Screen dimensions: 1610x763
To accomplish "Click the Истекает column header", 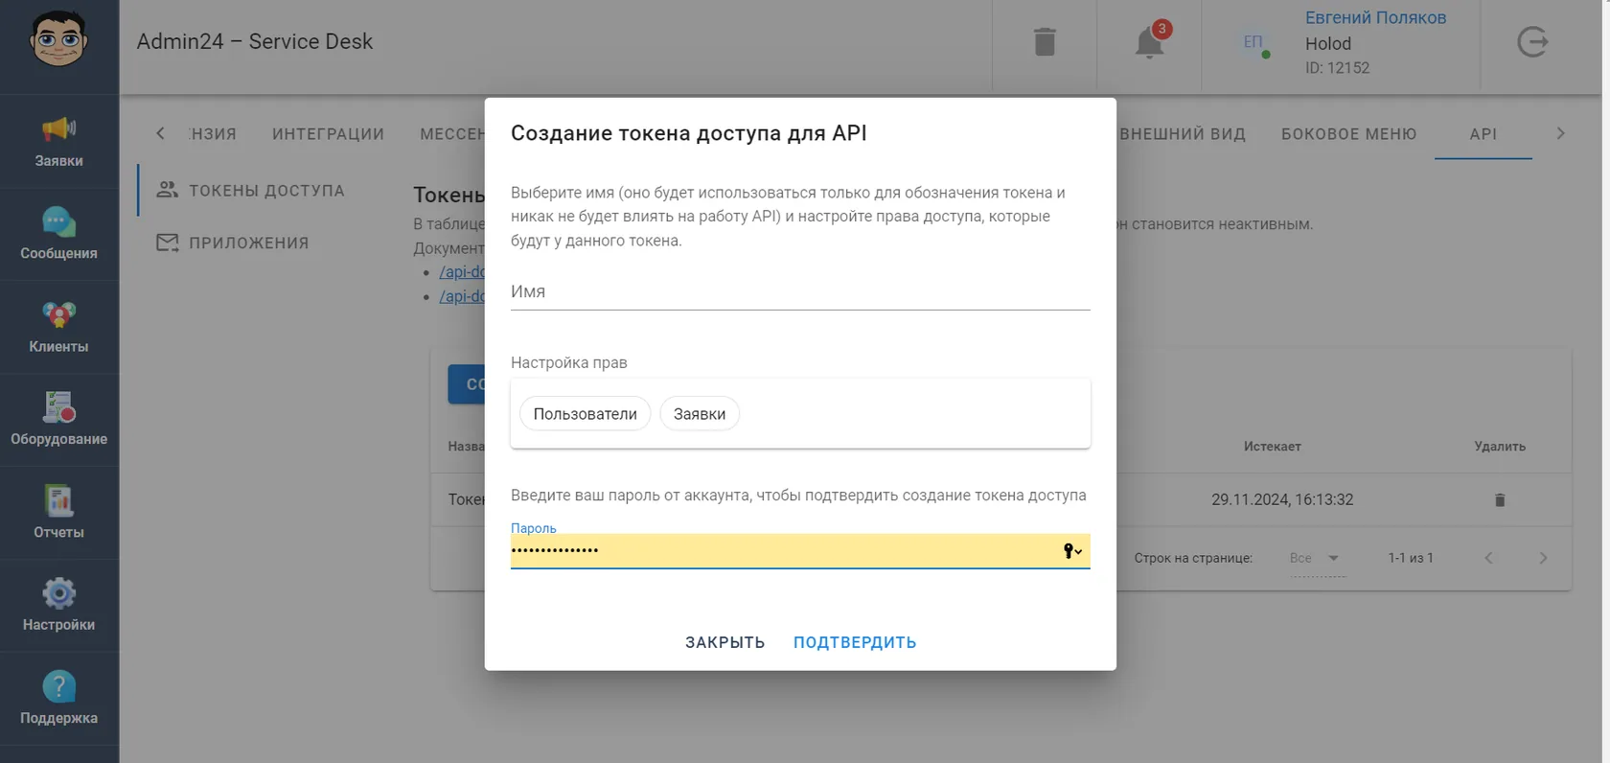I will point(1273,447).
